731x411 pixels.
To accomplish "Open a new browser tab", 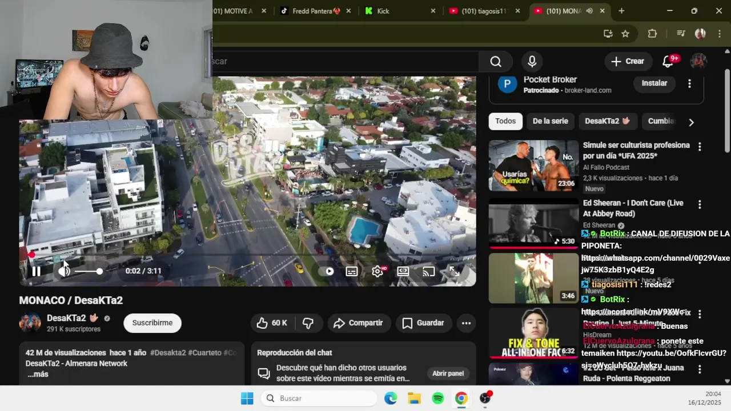I will pos(621,11).
